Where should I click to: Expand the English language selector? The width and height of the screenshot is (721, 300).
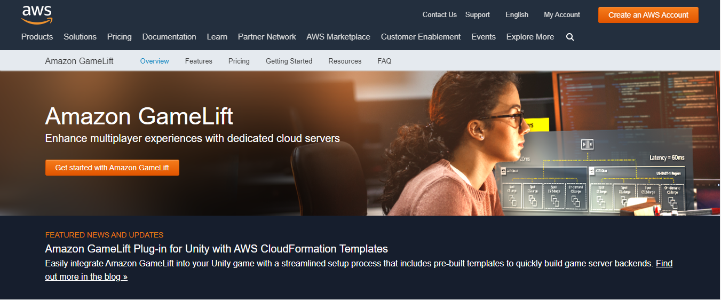pos(517,15)
